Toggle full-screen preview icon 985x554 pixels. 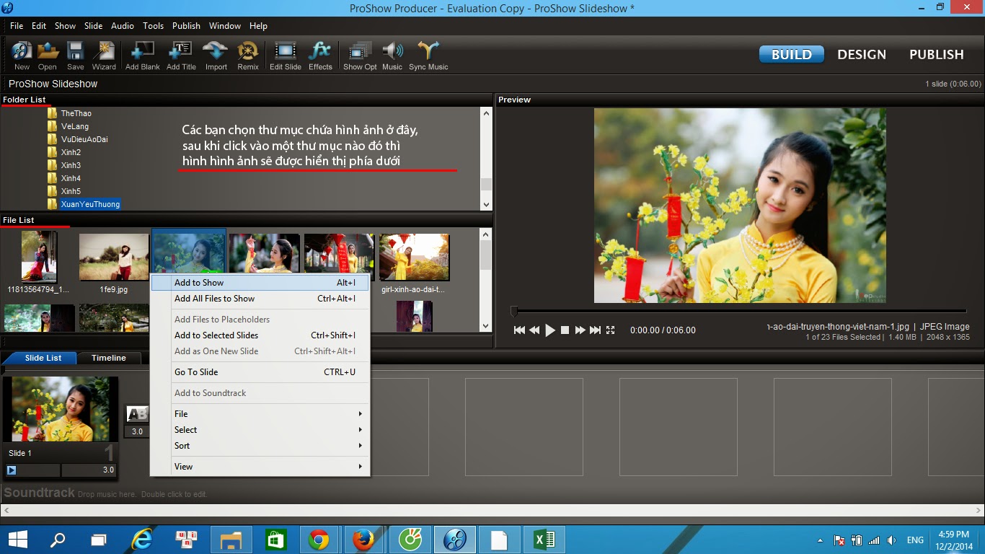(x=611, y=330)
